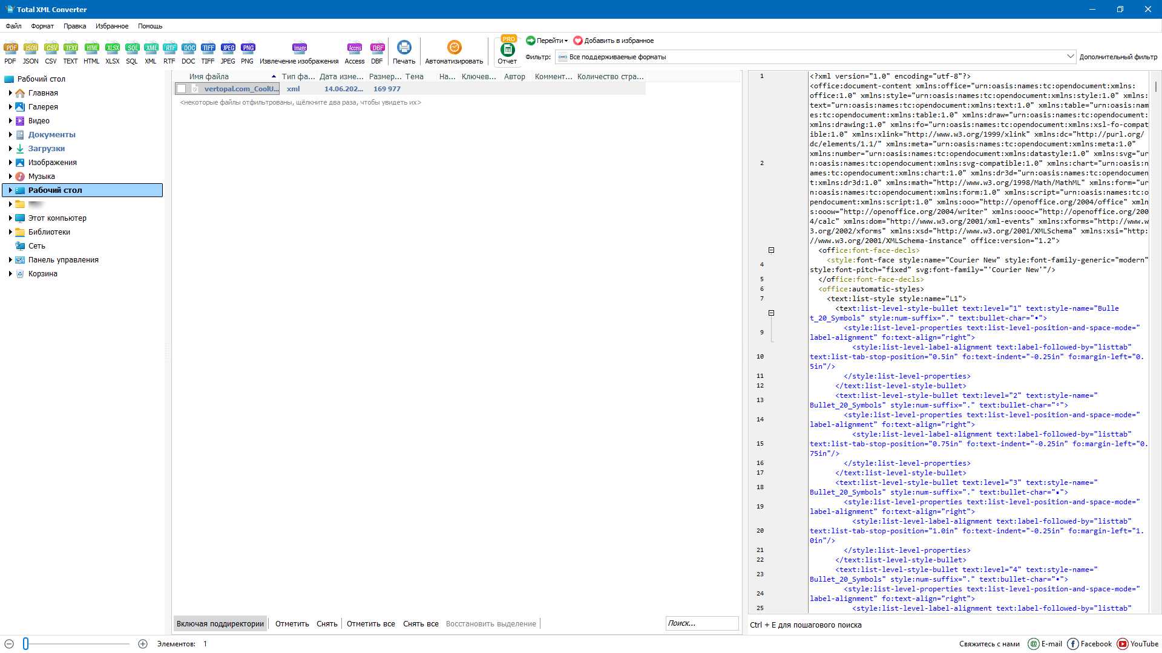The image size is (1162, 653).
Task: Toggle Включая поддиректории option
Action: coord(220,624)
